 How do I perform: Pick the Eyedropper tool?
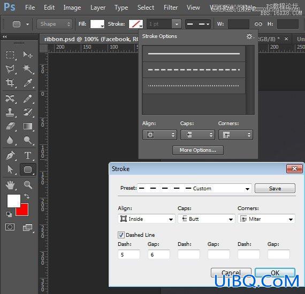coord(28,82)
